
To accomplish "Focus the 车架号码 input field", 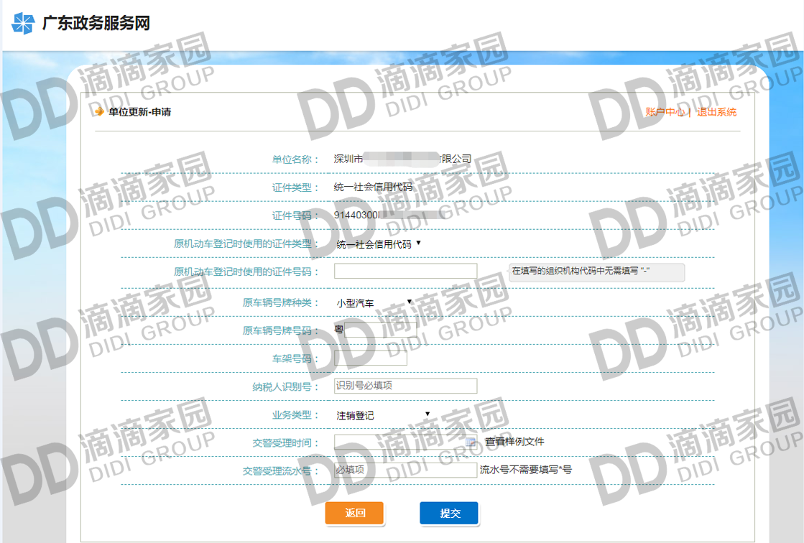I will [x=371, y=358].
